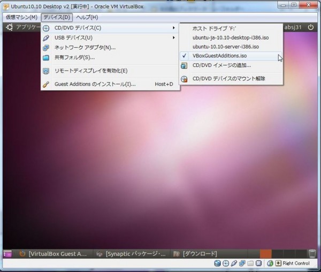
Task: Click the Right Control host key label
Action: point(296,263)
